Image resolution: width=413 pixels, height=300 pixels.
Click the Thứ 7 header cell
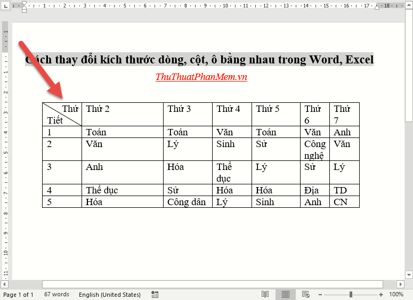pyautogui.click(x=344, y=115)
